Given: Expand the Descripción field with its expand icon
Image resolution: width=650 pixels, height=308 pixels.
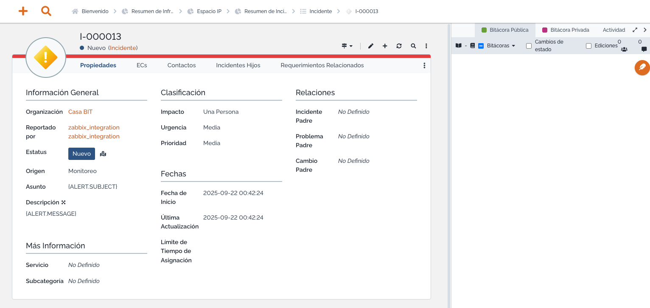Looking at the screenshot, I should pos(64,203).
